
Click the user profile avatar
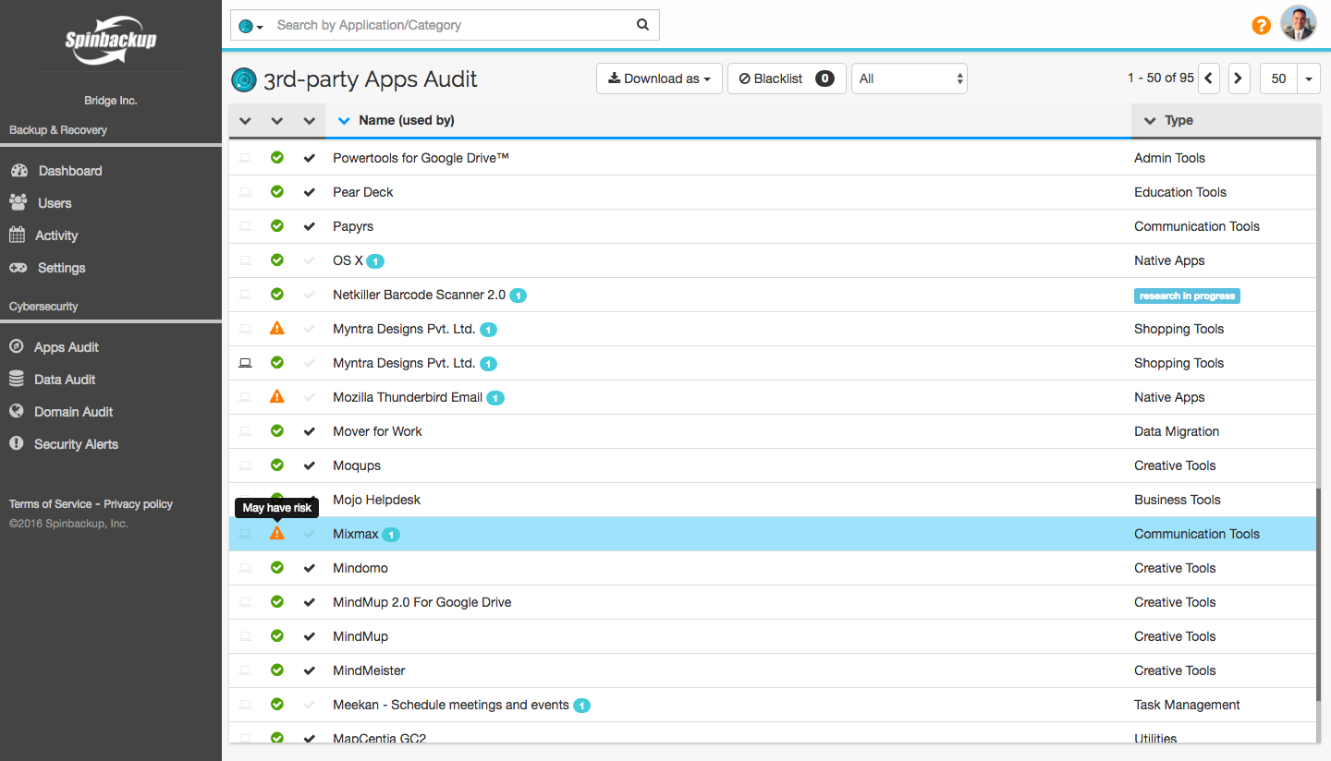(1299, 24)
